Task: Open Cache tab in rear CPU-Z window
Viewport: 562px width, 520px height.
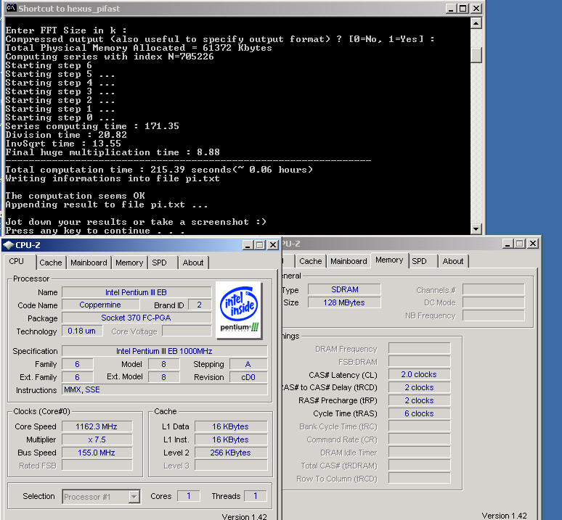Action: [310, 261]
